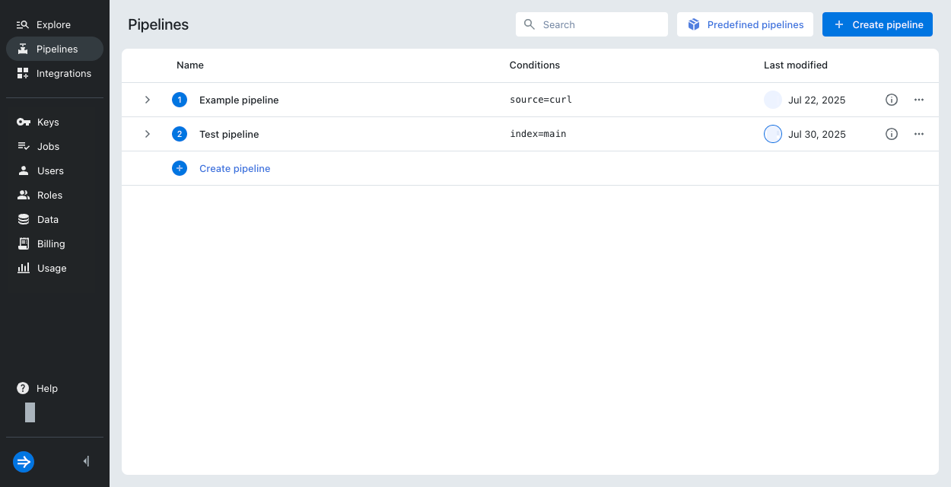Click the avatar swatch beside Jul 22, 2025

coord(772,100)
